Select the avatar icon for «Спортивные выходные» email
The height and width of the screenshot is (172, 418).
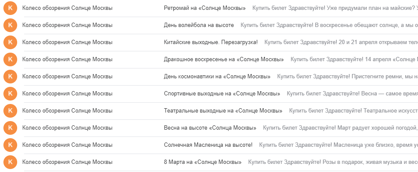[x=10, y=94]
